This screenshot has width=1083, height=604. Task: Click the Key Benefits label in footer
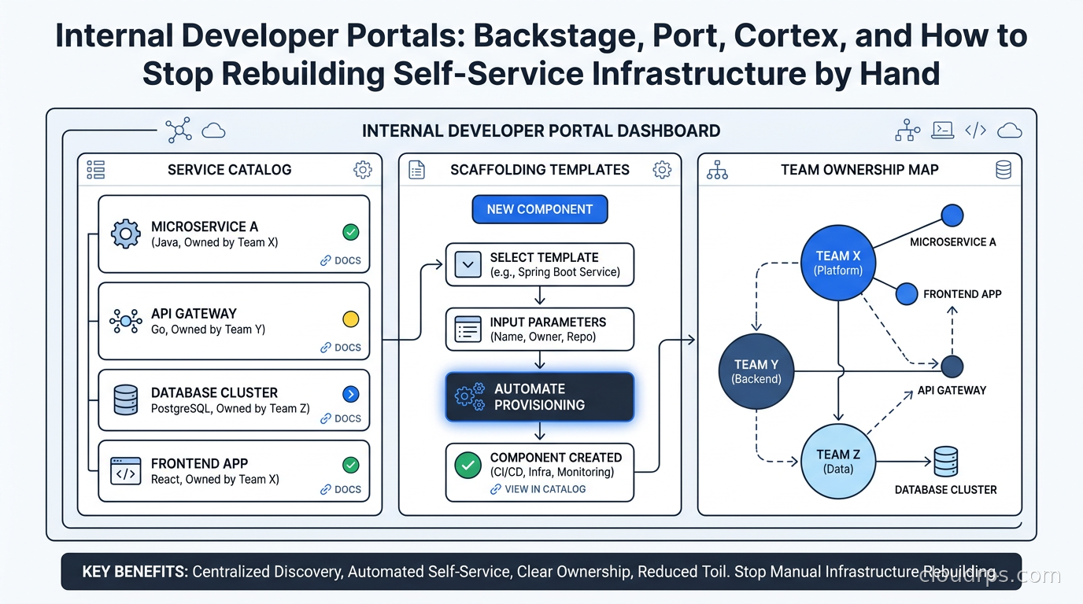135,572
